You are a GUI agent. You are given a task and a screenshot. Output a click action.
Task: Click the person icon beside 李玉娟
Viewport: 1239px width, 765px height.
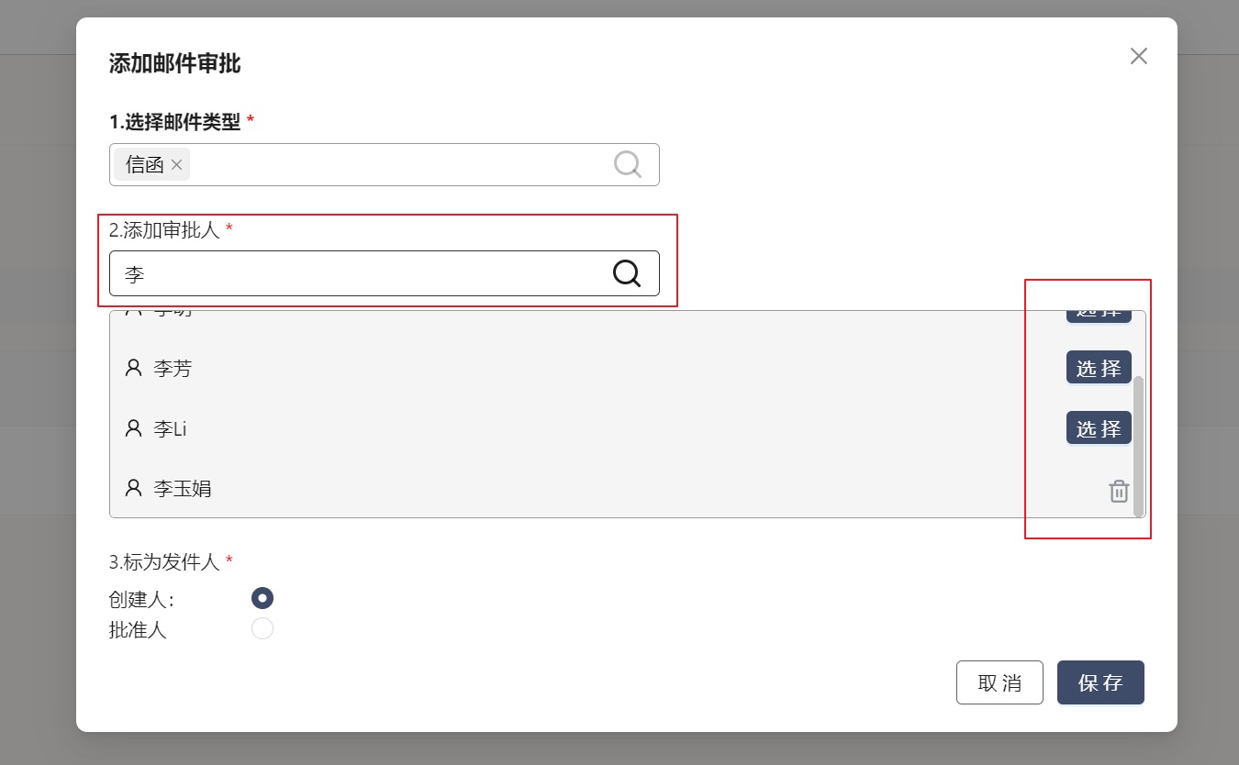(x=134, y=487)
